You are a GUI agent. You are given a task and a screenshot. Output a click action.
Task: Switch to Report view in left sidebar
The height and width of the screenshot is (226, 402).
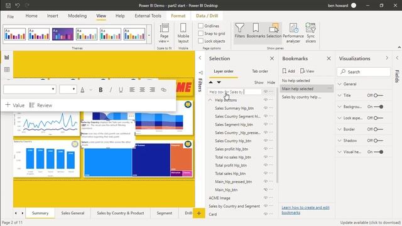(x=7, y=57)
